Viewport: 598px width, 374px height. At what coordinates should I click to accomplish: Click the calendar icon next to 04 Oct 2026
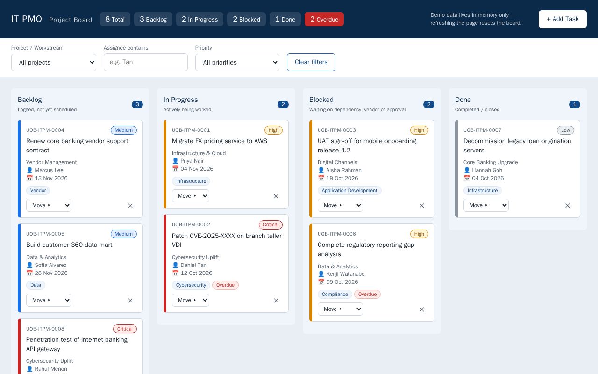[x=467, y=178]
